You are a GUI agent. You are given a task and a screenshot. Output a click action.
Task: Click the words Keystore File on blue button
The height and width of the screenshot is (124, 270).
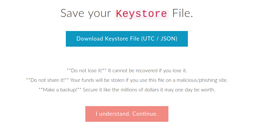coord(122,39)
